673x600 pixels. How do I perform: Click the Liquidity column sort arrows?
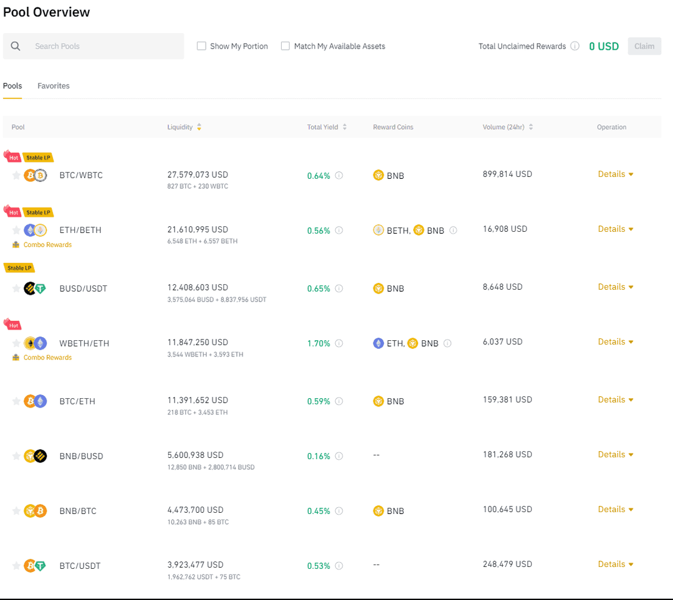point(199,126)
